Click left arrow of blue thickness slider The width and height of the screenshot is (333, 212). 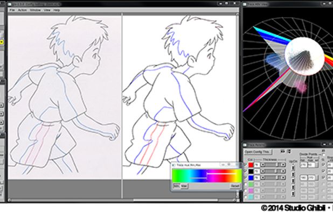pos(263,178)
